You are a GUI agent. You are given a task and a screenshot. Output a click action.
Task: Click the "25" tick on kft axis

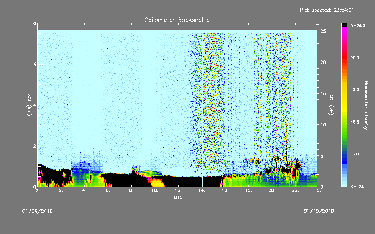click(323, 31)
